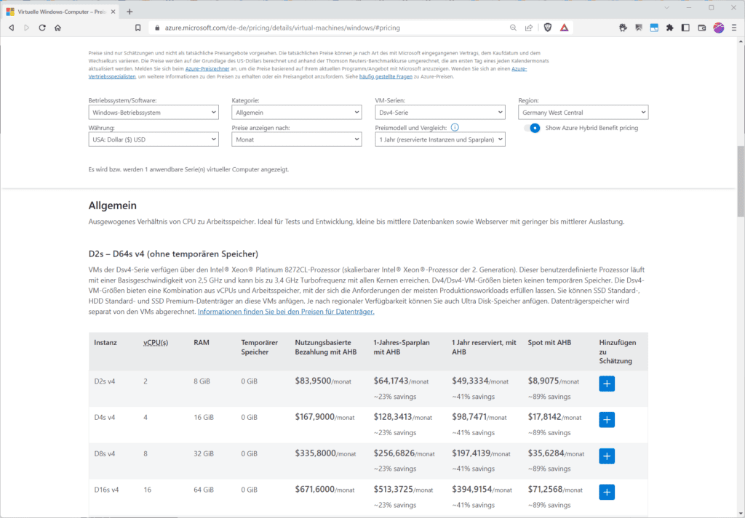Click the first extension icon in the toolbar
This screenshot has width=745, height=518.
(x=623, y=28)
